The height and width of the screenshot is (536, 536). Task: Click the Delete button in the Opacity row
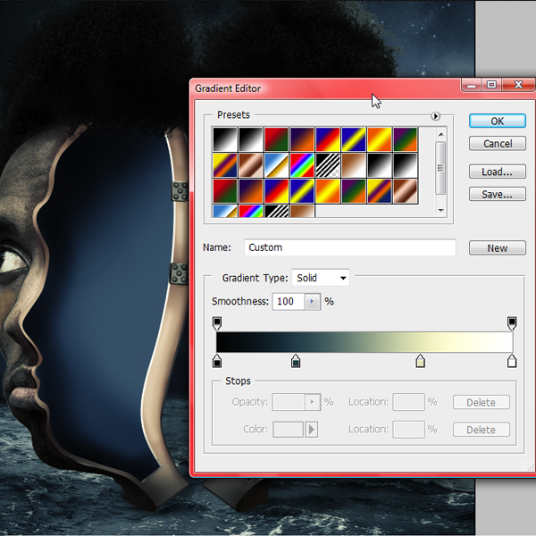[481, 402]
